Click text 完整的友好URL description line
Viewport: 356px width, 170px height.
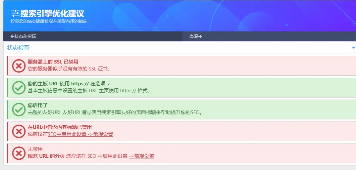click(115, 112)
